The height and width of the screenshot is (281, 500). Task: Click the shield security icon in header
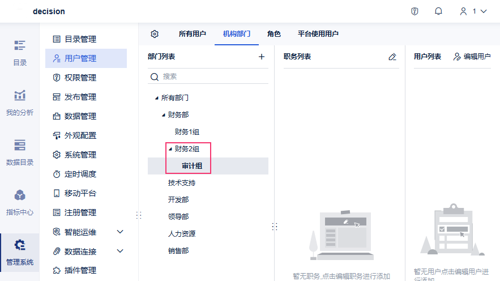point(414,11)
